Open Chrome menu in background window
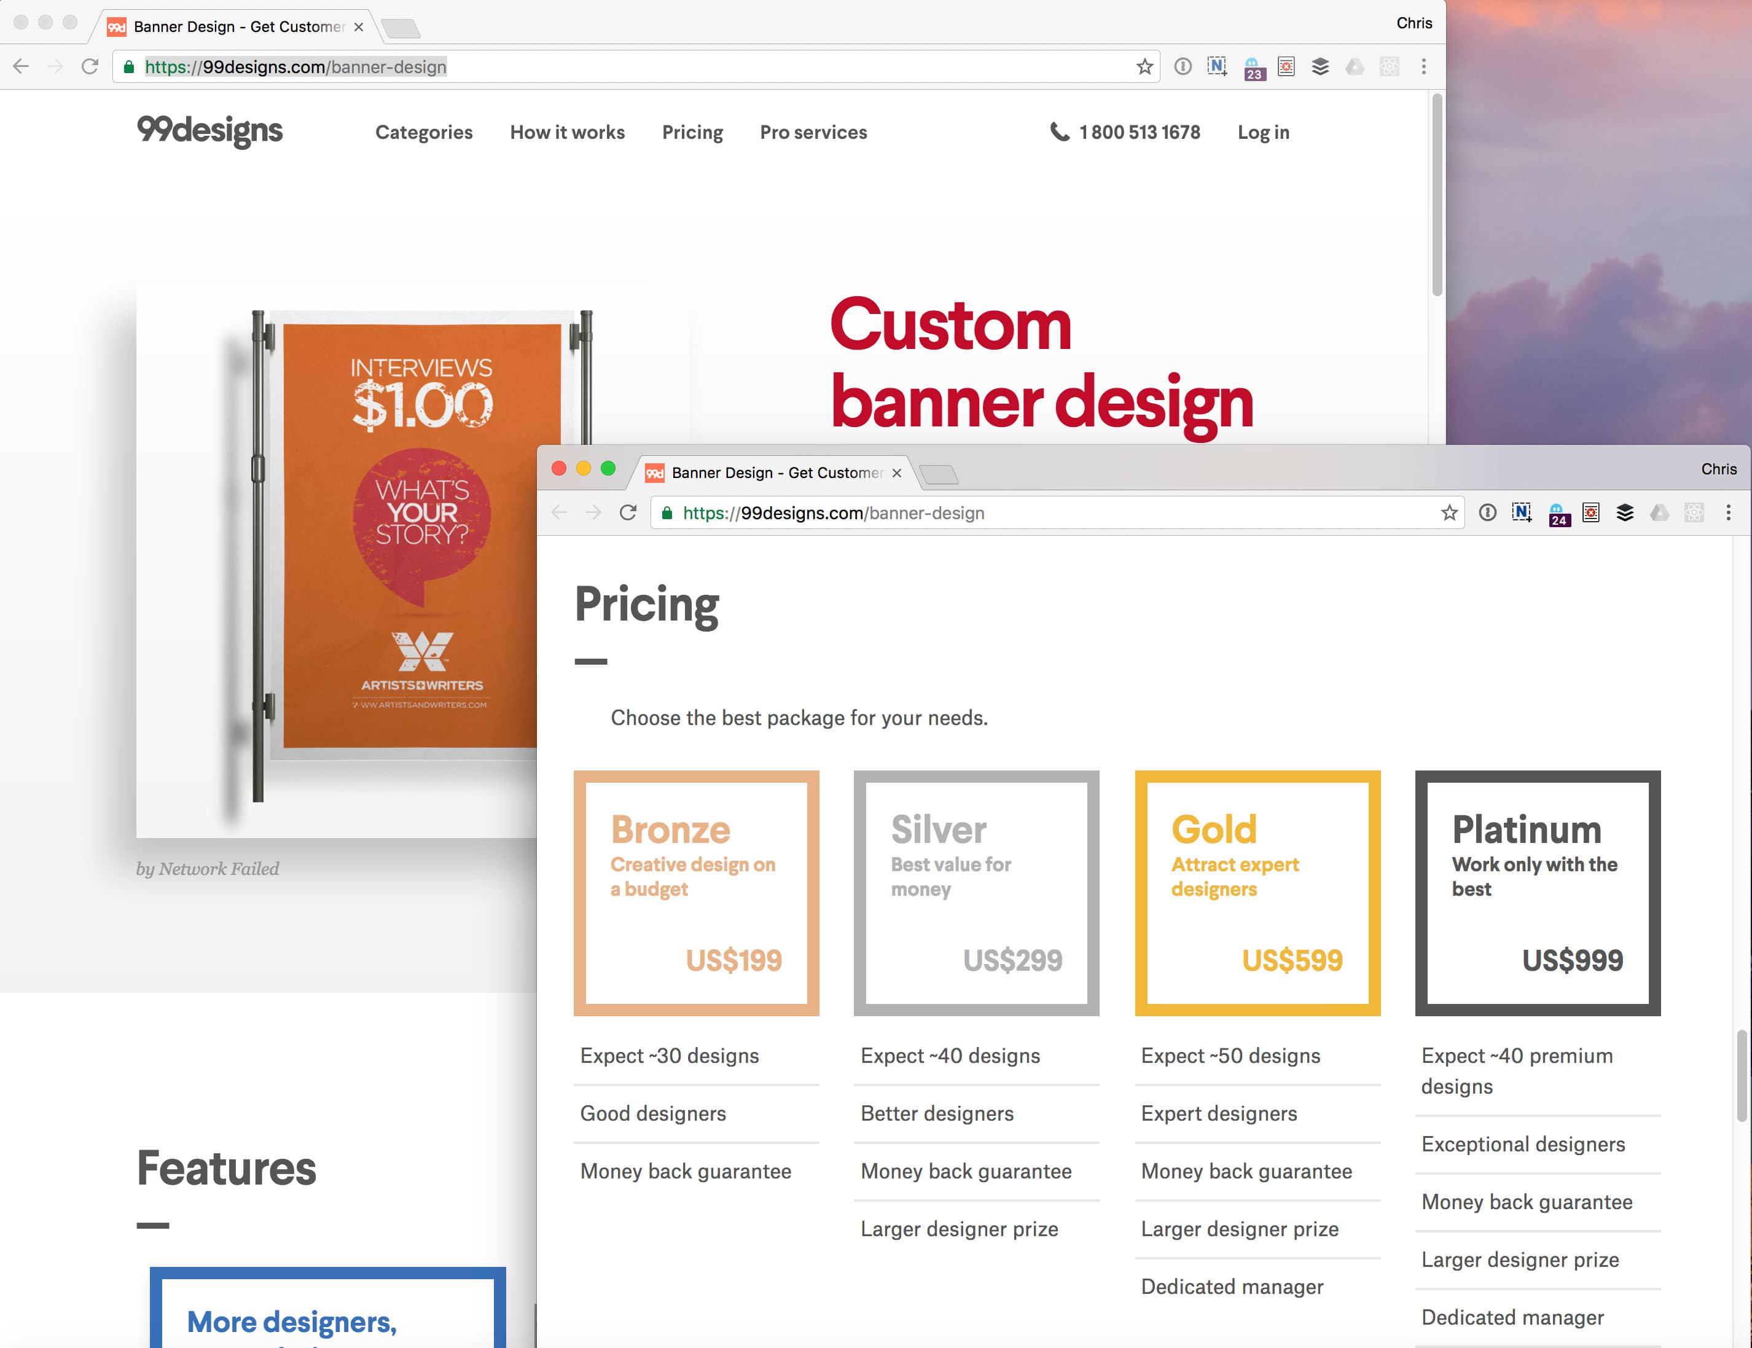 pyautogui.click(x=1424, y=66)
